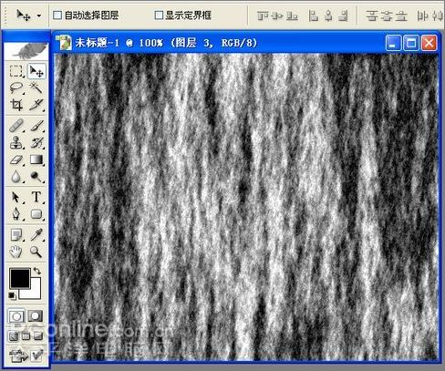Screen dimensions: 445x371
Task: Select the Brush tool
Action: tap(36, 126)
